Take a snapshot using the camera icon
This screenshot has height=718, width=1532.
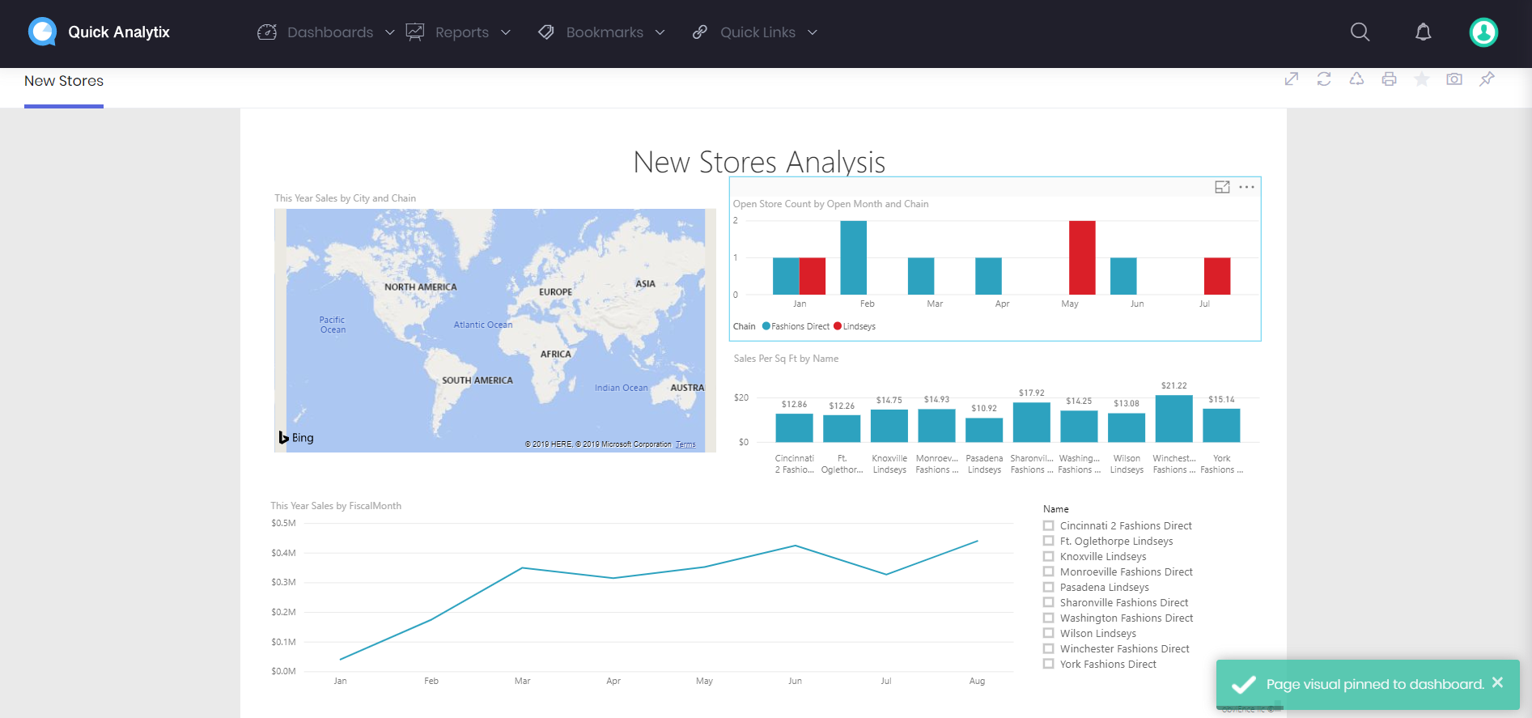tap(1454, 79)
